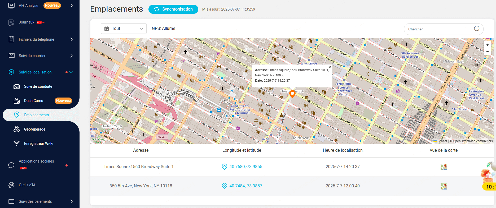Click coordinates 40.7580,-73.9855 link

click(x=246, y=167)
